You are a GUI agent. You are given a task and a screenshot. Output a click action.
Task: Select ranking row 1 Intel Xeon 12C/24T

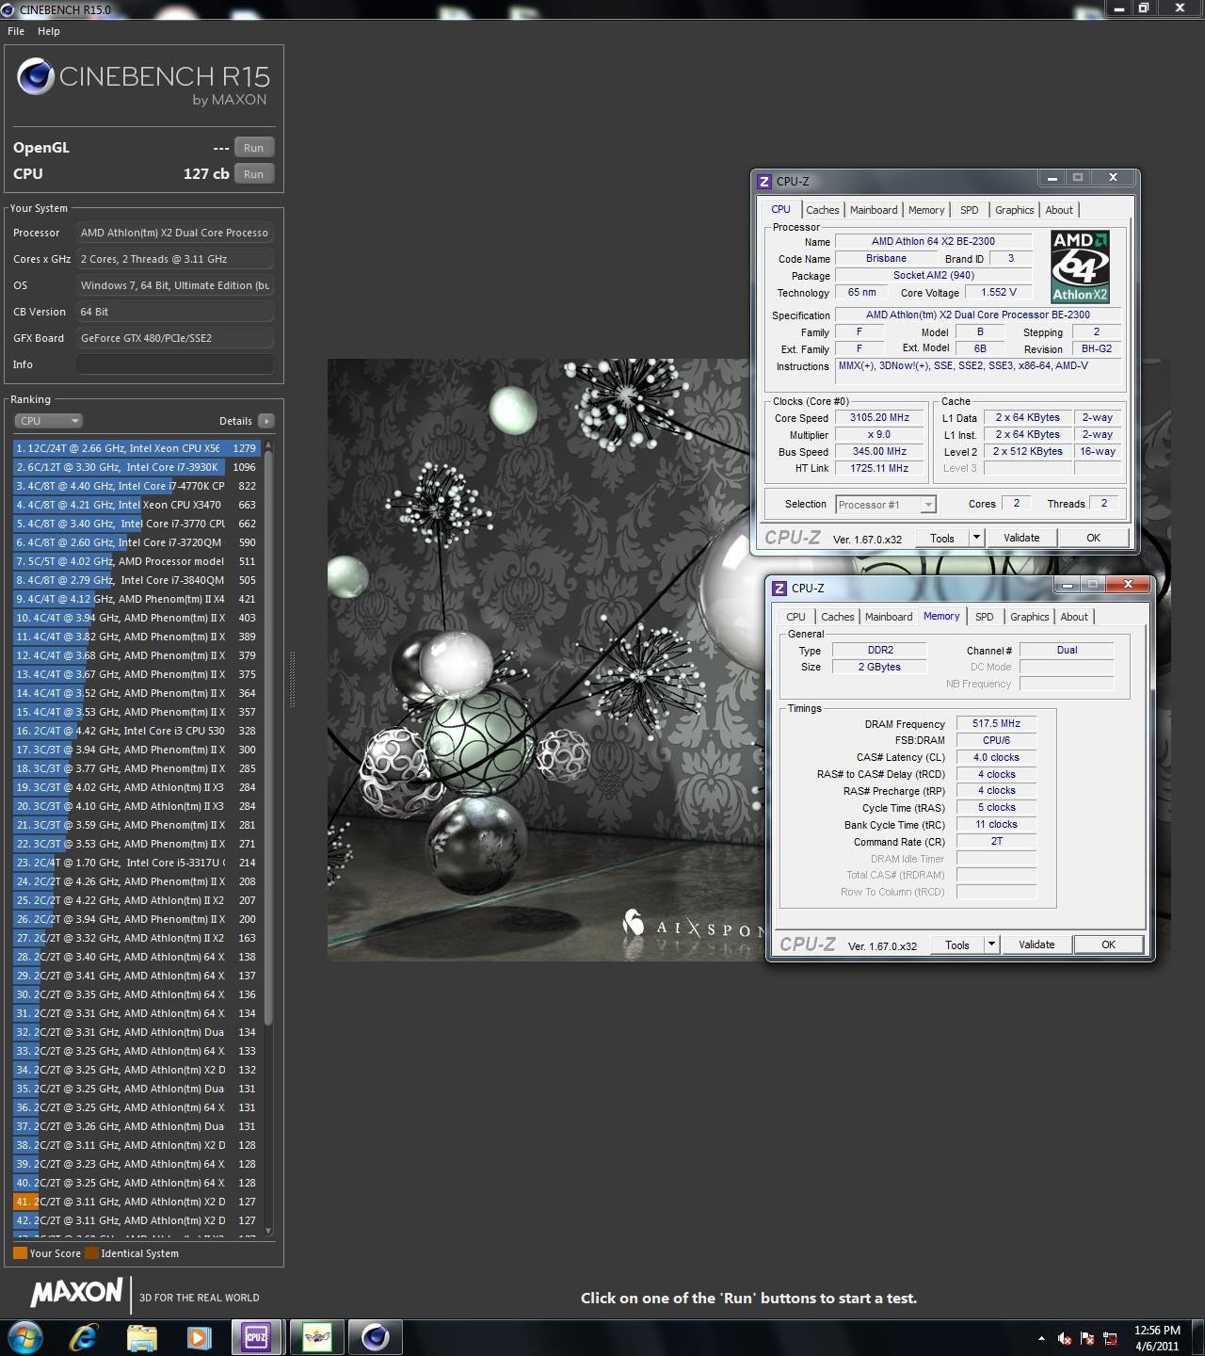137,448
